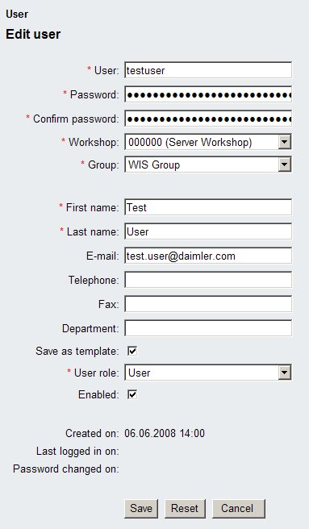Select the WIS Group combo box
The width and height of the screenshot is (309, 529).
[x=208, y=165]
